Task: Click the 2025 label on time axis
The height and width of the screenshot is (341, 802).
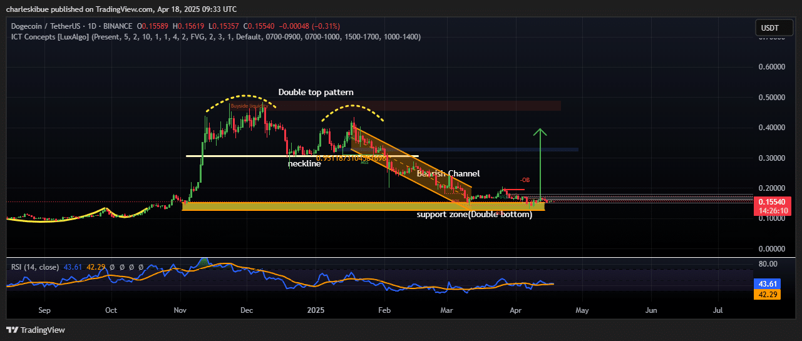Action: 316,310
